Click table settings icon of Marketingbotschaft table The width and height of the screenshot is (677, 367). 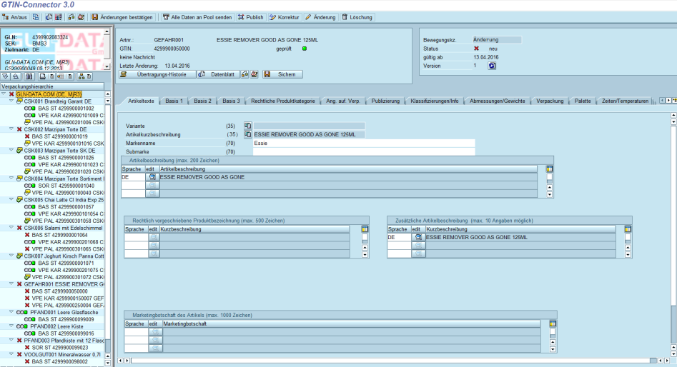click(x=552, y=323)
